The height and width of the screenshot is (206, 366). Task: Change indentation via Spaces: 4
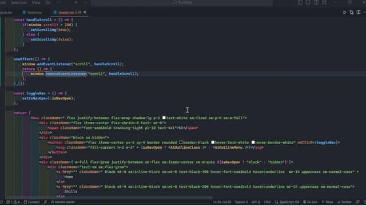pos(241,202)
